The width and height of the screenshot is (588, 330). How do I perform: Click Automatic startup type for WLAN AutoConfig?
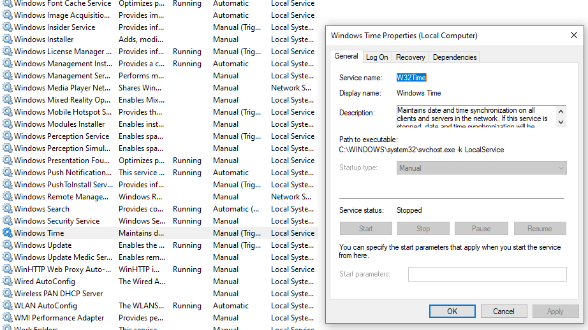[x=231, y=306]
